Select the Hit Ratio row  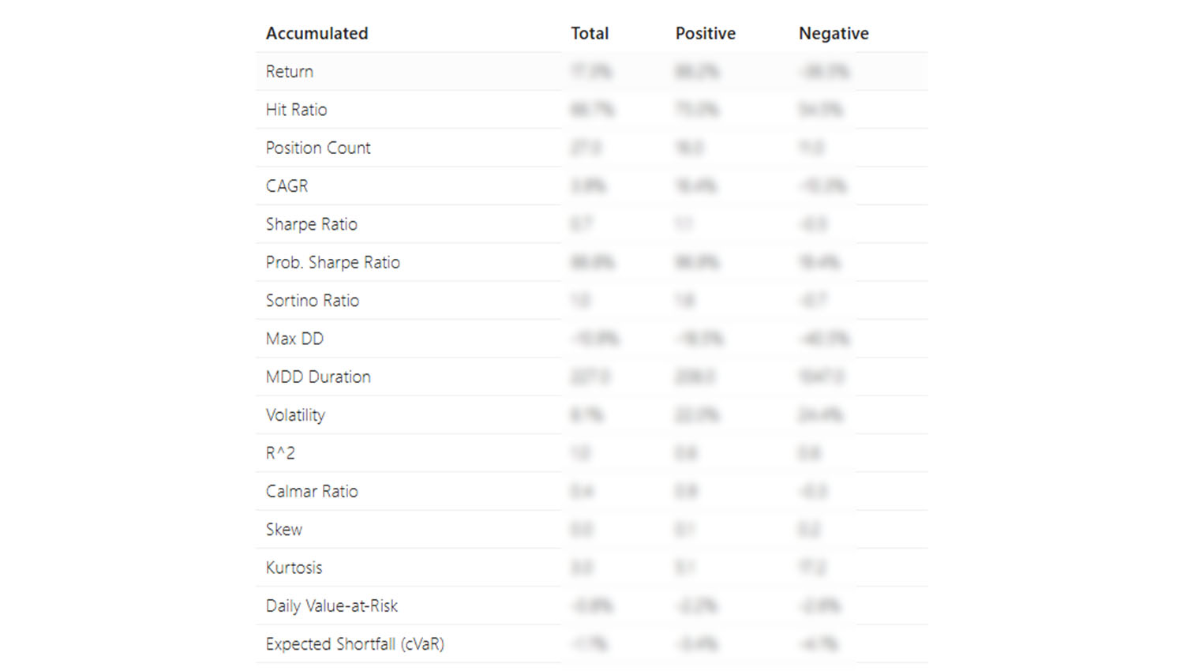coord(296,110)
